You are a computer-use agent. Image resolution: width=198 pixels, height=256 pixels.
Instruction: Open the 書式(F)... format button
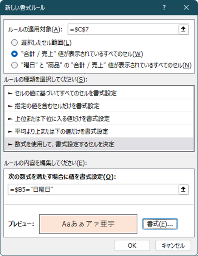click(160, 224)
